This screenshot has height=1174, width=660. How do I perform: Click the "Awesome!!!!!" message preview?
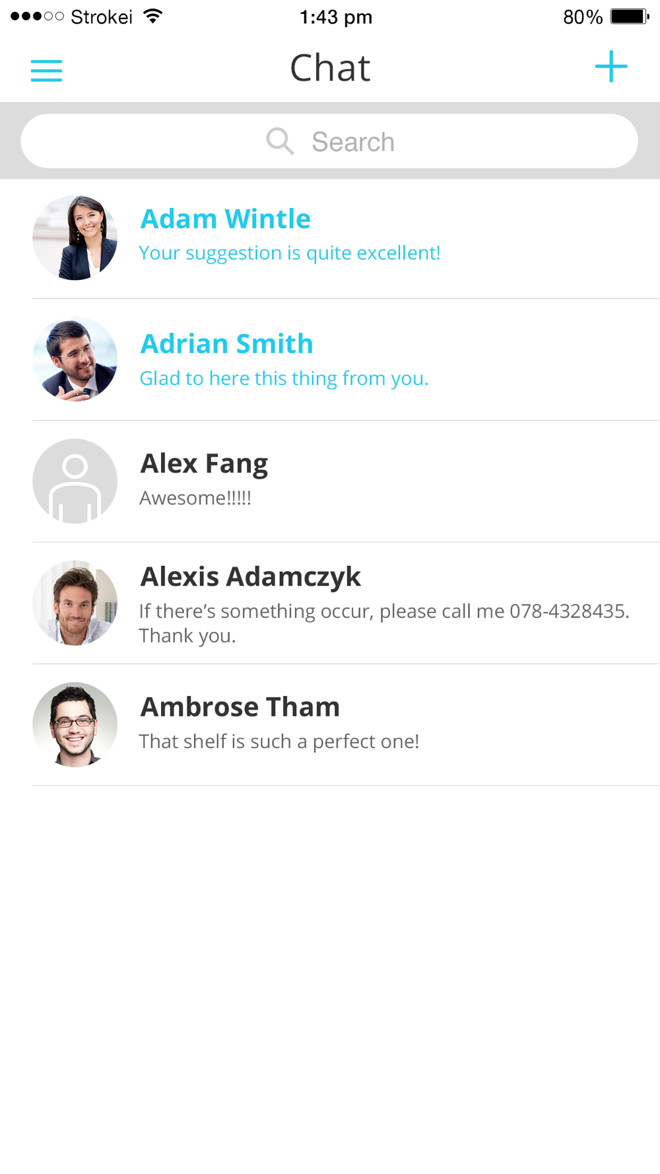(195, 498)
